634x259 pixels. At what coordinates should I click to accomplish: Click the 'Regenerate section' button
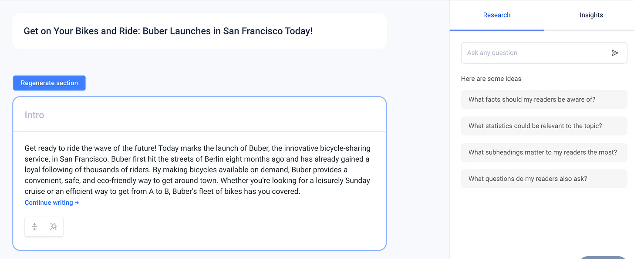click(x=49, y=83)
